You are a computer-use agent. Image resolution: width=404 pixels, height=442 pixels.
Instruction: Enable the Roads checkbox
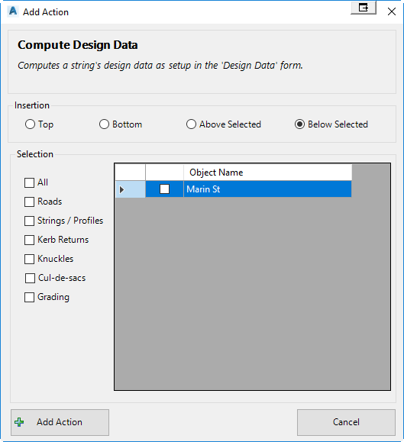(29, 202)
